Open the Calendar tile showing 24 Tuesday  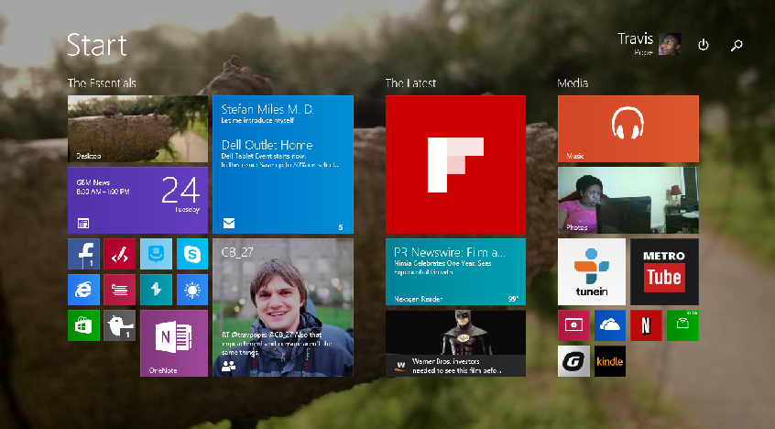137,200
